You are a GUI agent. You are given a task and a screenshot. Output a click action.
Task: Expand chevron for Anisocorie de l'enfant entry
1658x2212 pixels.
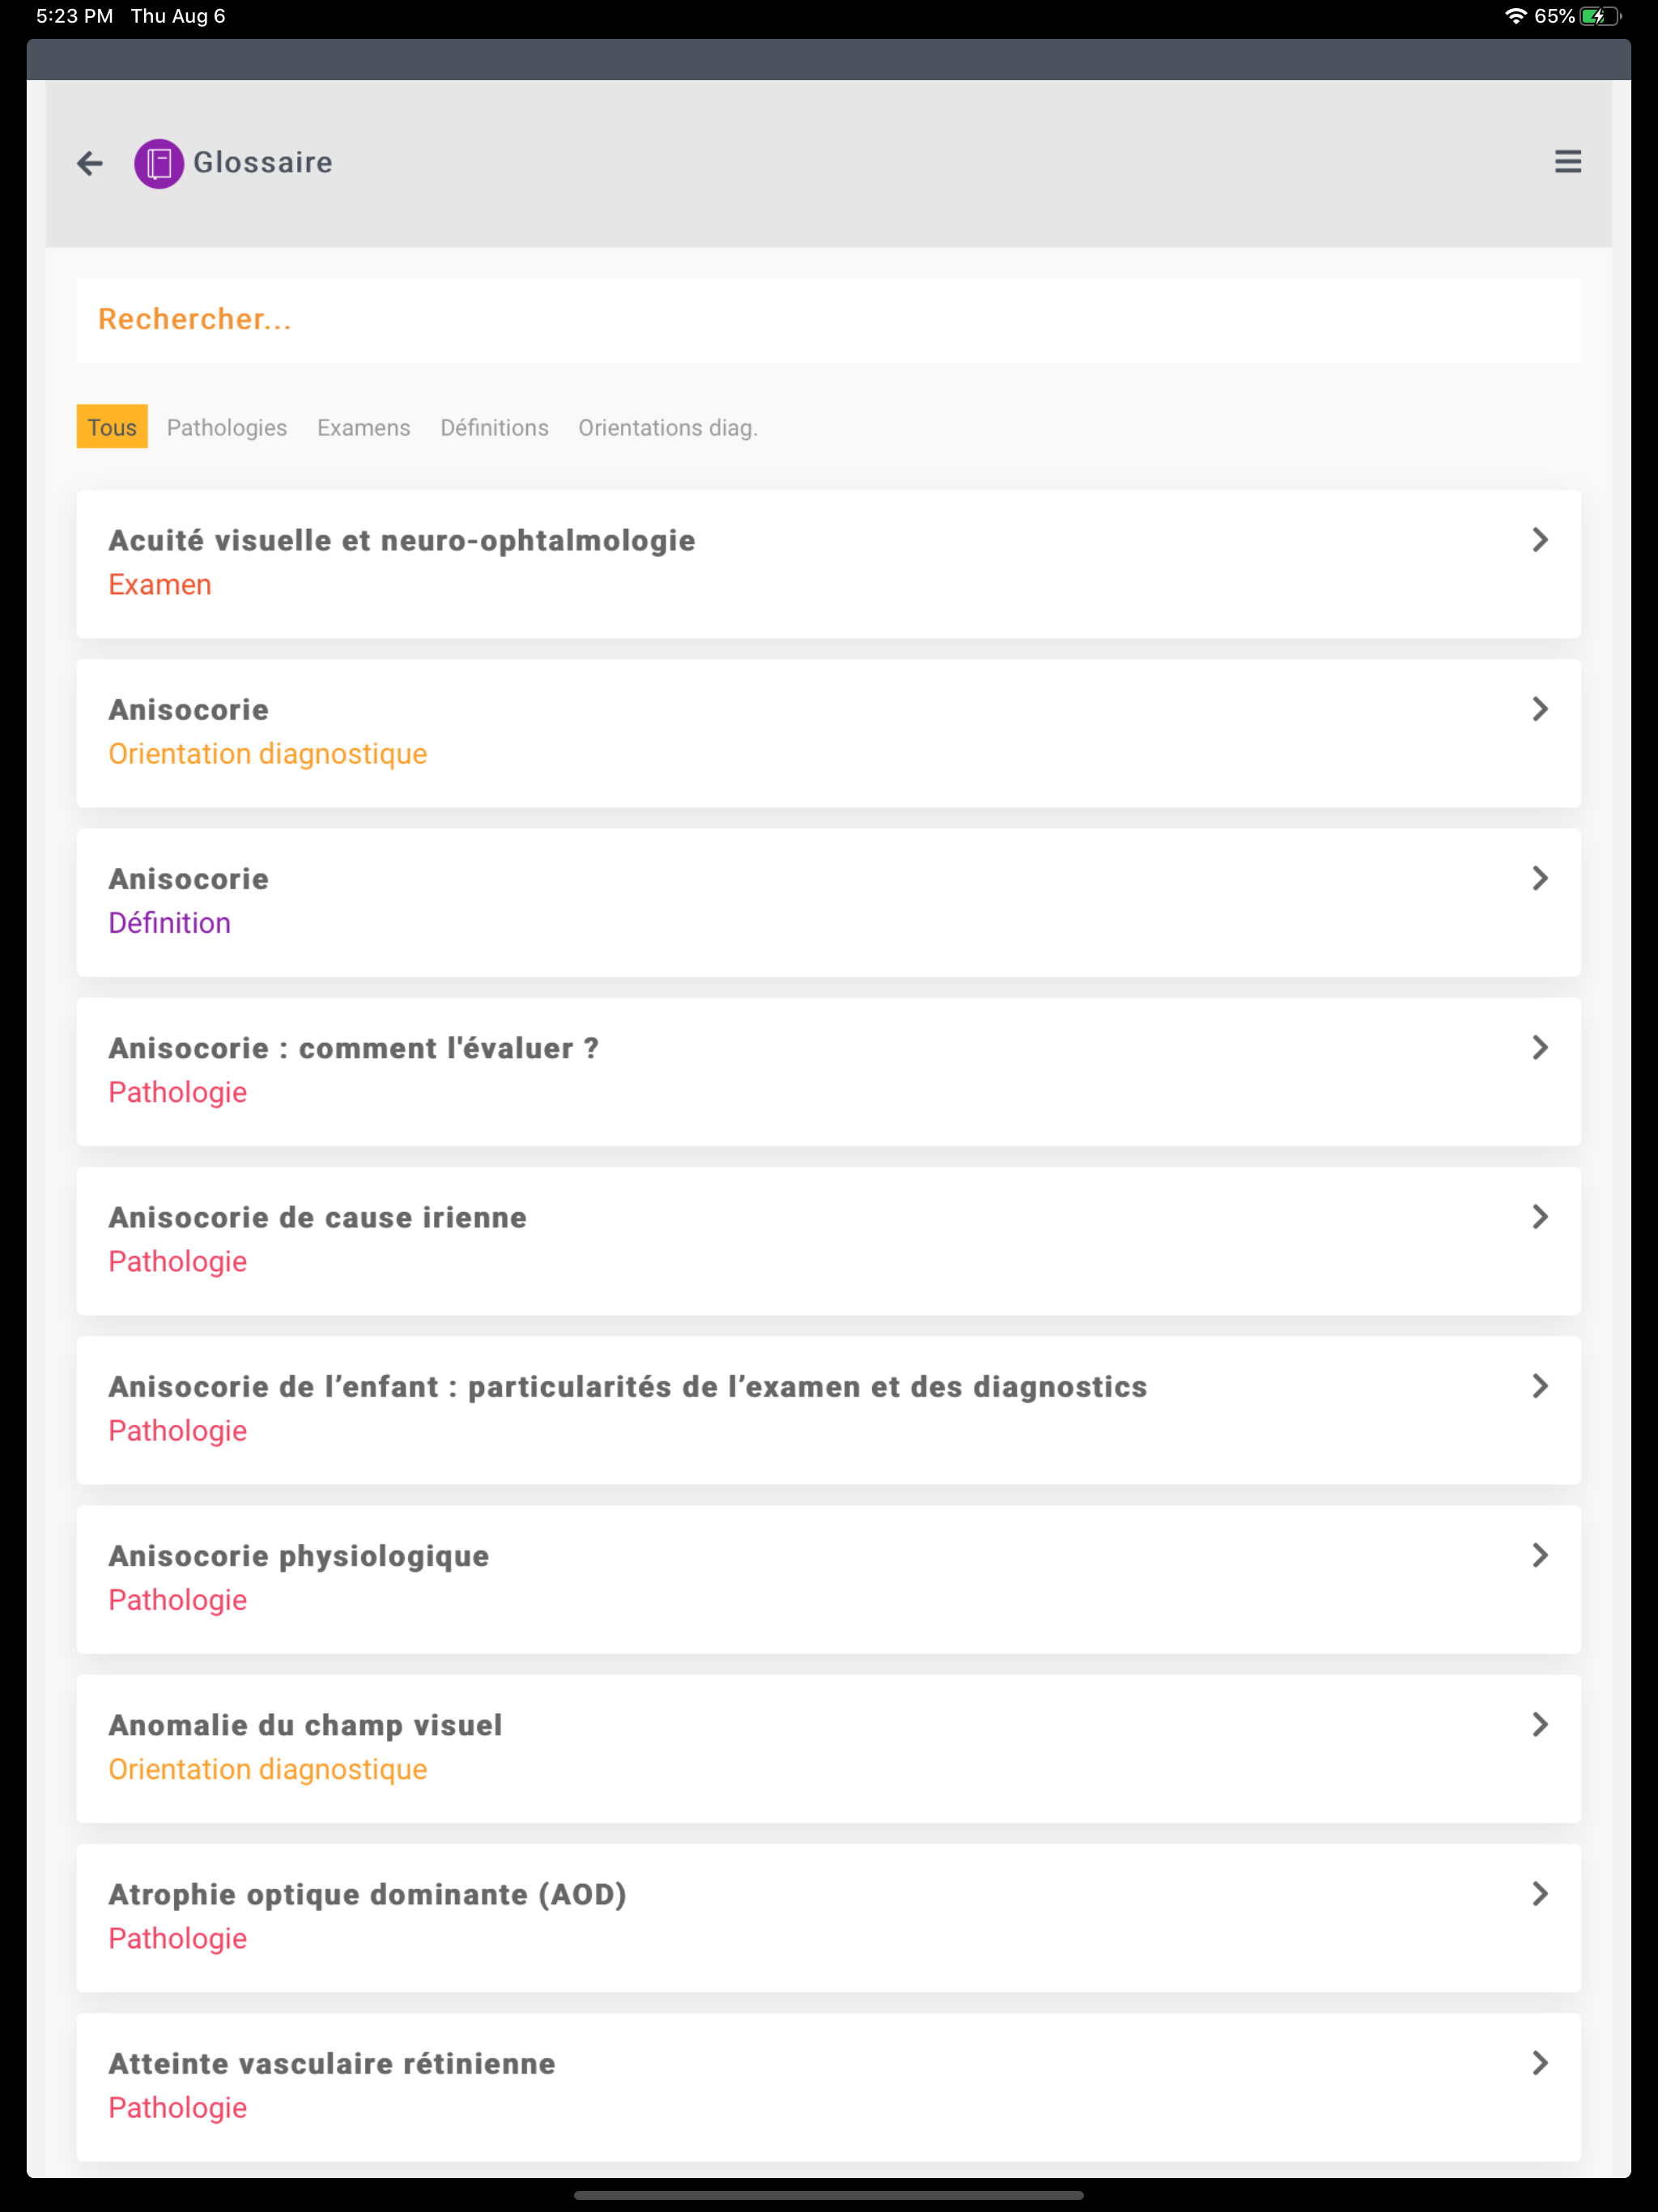pyautogui.click(x=1540, y=1386)
